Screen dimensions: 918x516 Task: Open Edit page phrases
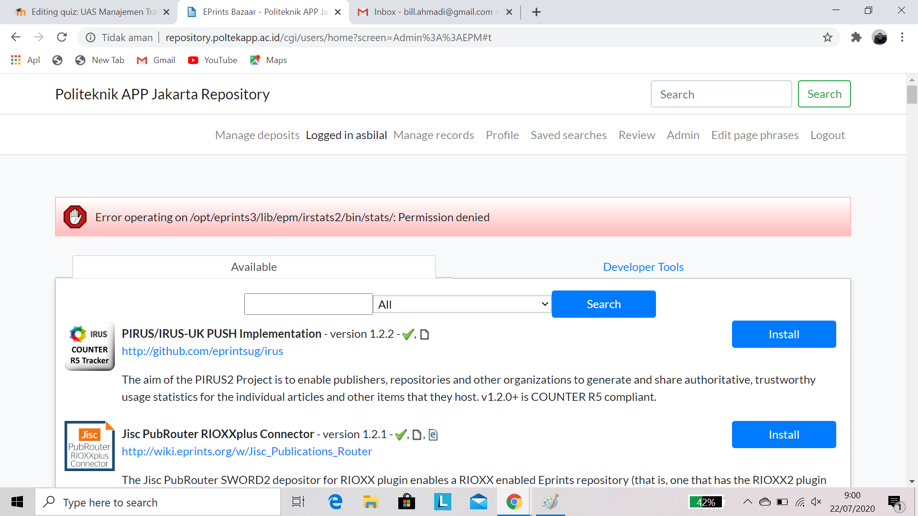pyautogui.click(x=754, y=135)
